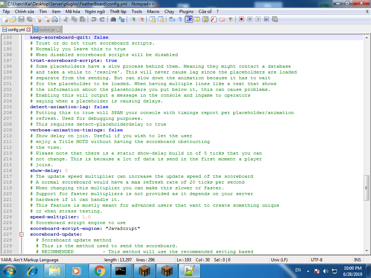Click Synchronize Vertical Scrolling icon
Image resolution: width=371 pixels, height=278 pixels.
[x=153, y=20]
